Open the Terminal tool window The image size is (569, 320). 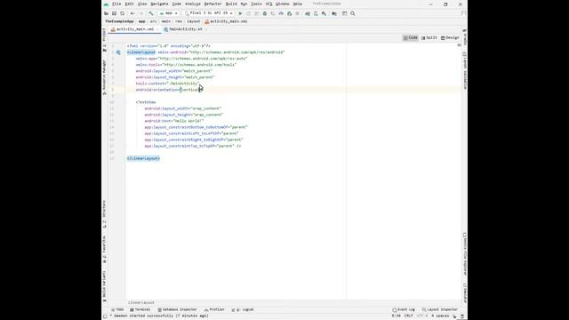pos(140,310)
